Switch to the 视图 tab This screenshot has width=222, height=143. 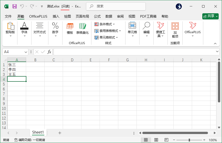(132, 16)
